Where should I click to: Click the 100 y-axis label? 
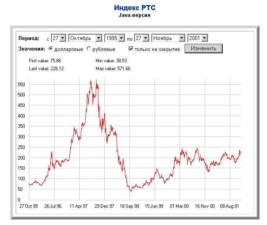point(21,179)
